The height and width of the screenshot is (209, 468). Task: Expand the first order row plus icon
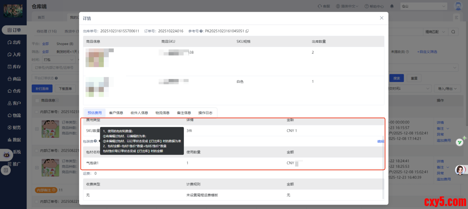click(x=37, y=128)
